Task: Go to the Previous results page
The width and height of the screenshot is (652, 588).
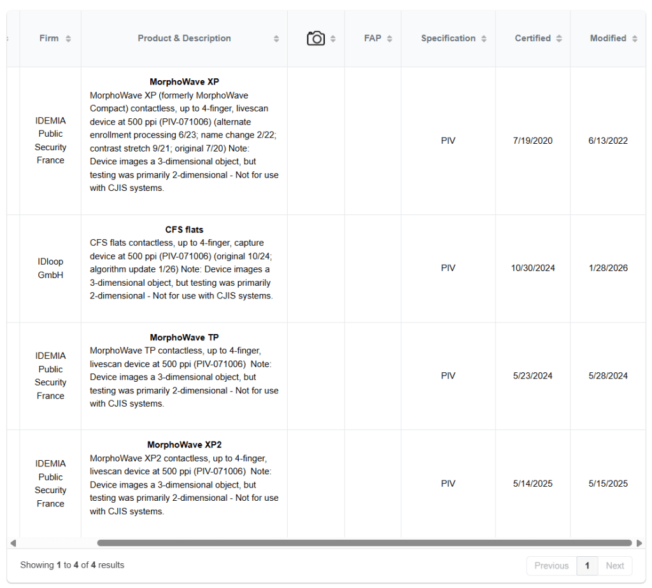Action: tap(551, 566)
